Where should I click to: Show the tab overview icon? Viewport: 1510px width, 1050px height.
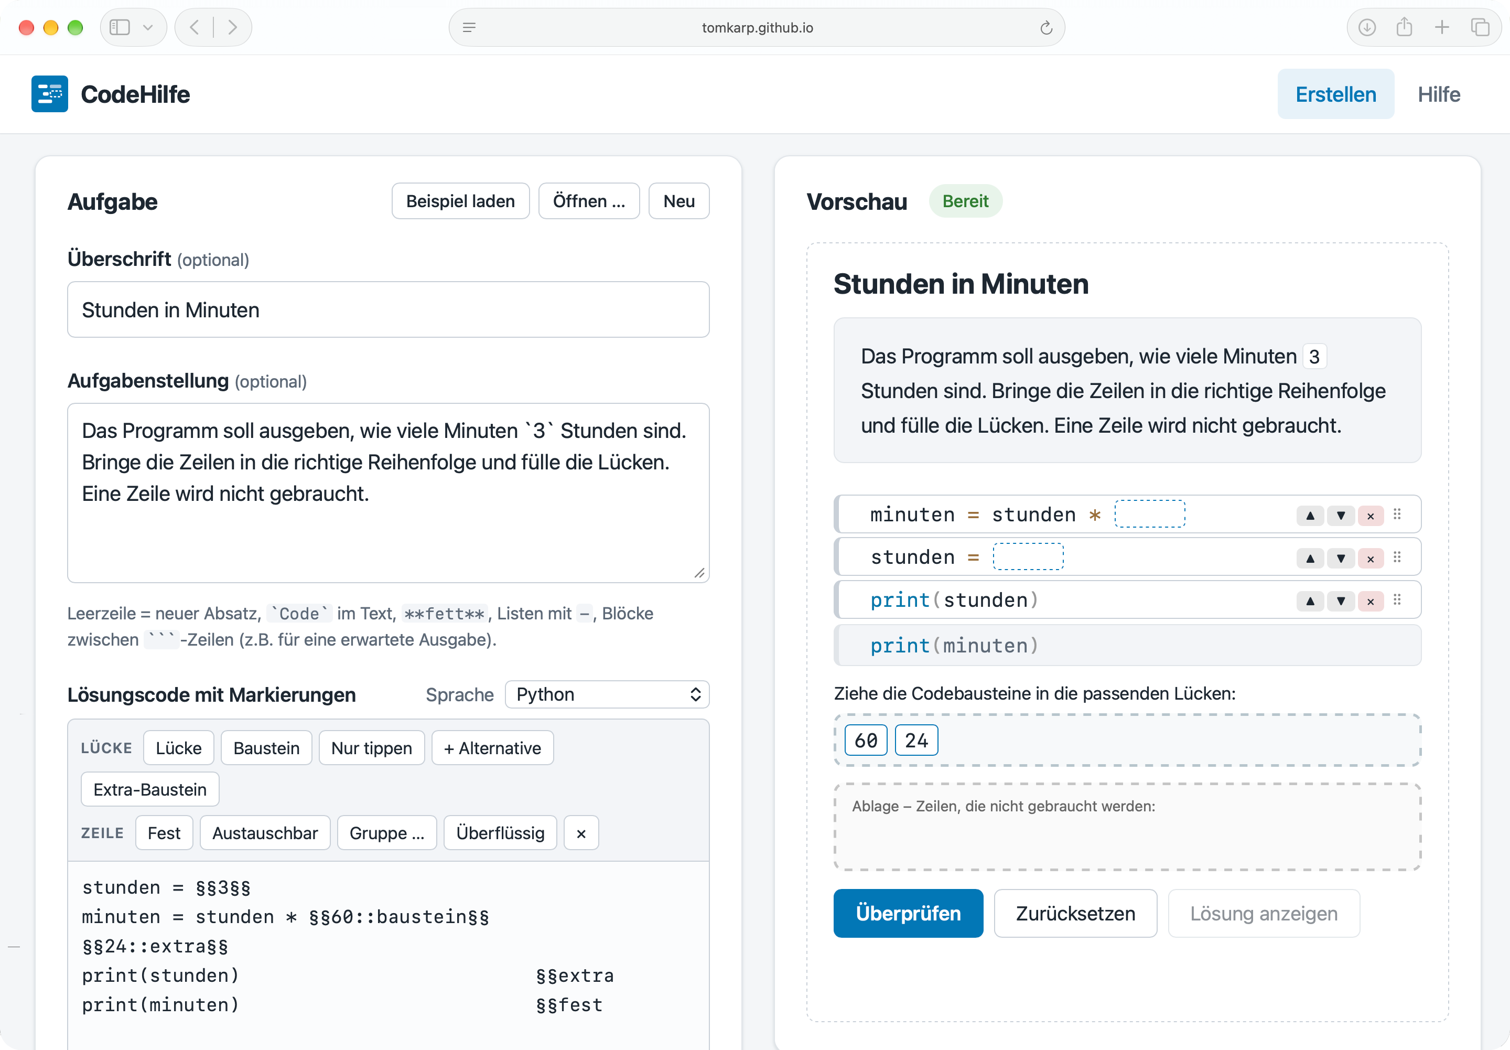tap(1480, 28)
